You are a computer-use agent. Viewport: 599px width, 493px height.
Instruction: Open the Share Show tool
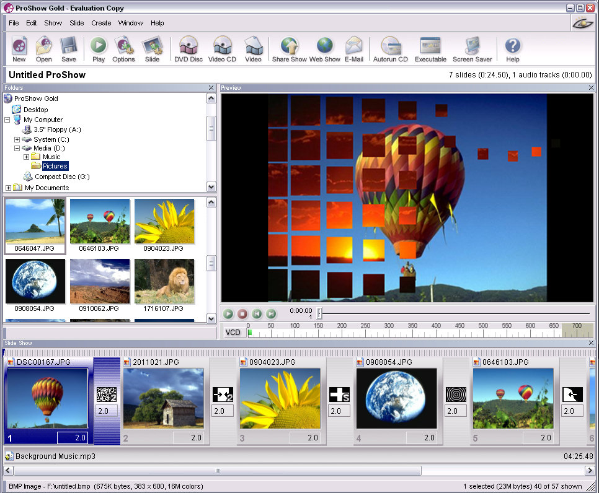point(290,47)
